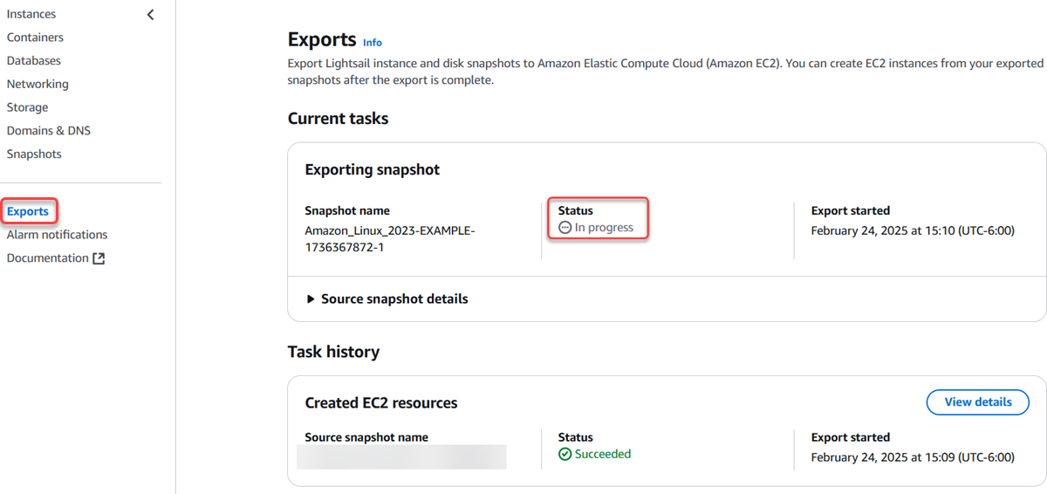Viewport: 1047px width, 494px height.
Task: Expand Source snapshot details
Action: (387, 299)
